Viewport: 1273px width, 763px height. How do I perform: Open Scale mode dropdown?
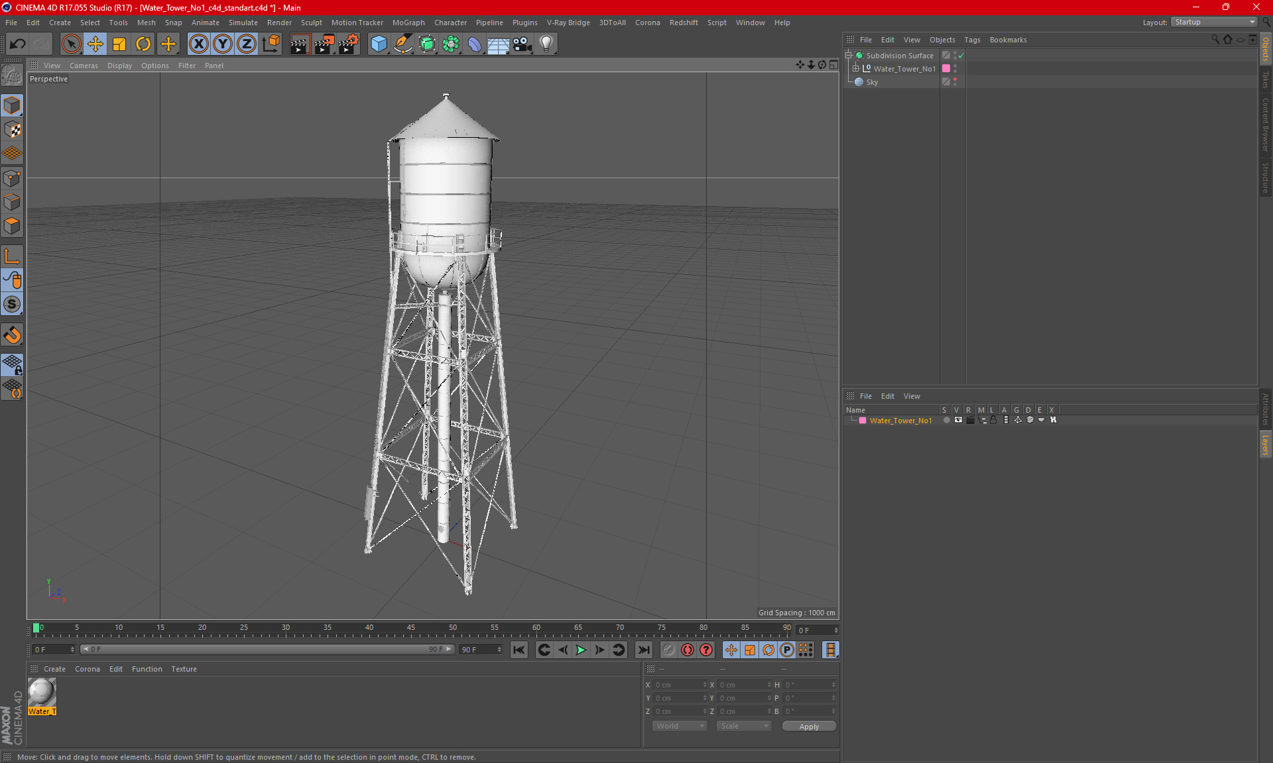click(x=744, y=726)
